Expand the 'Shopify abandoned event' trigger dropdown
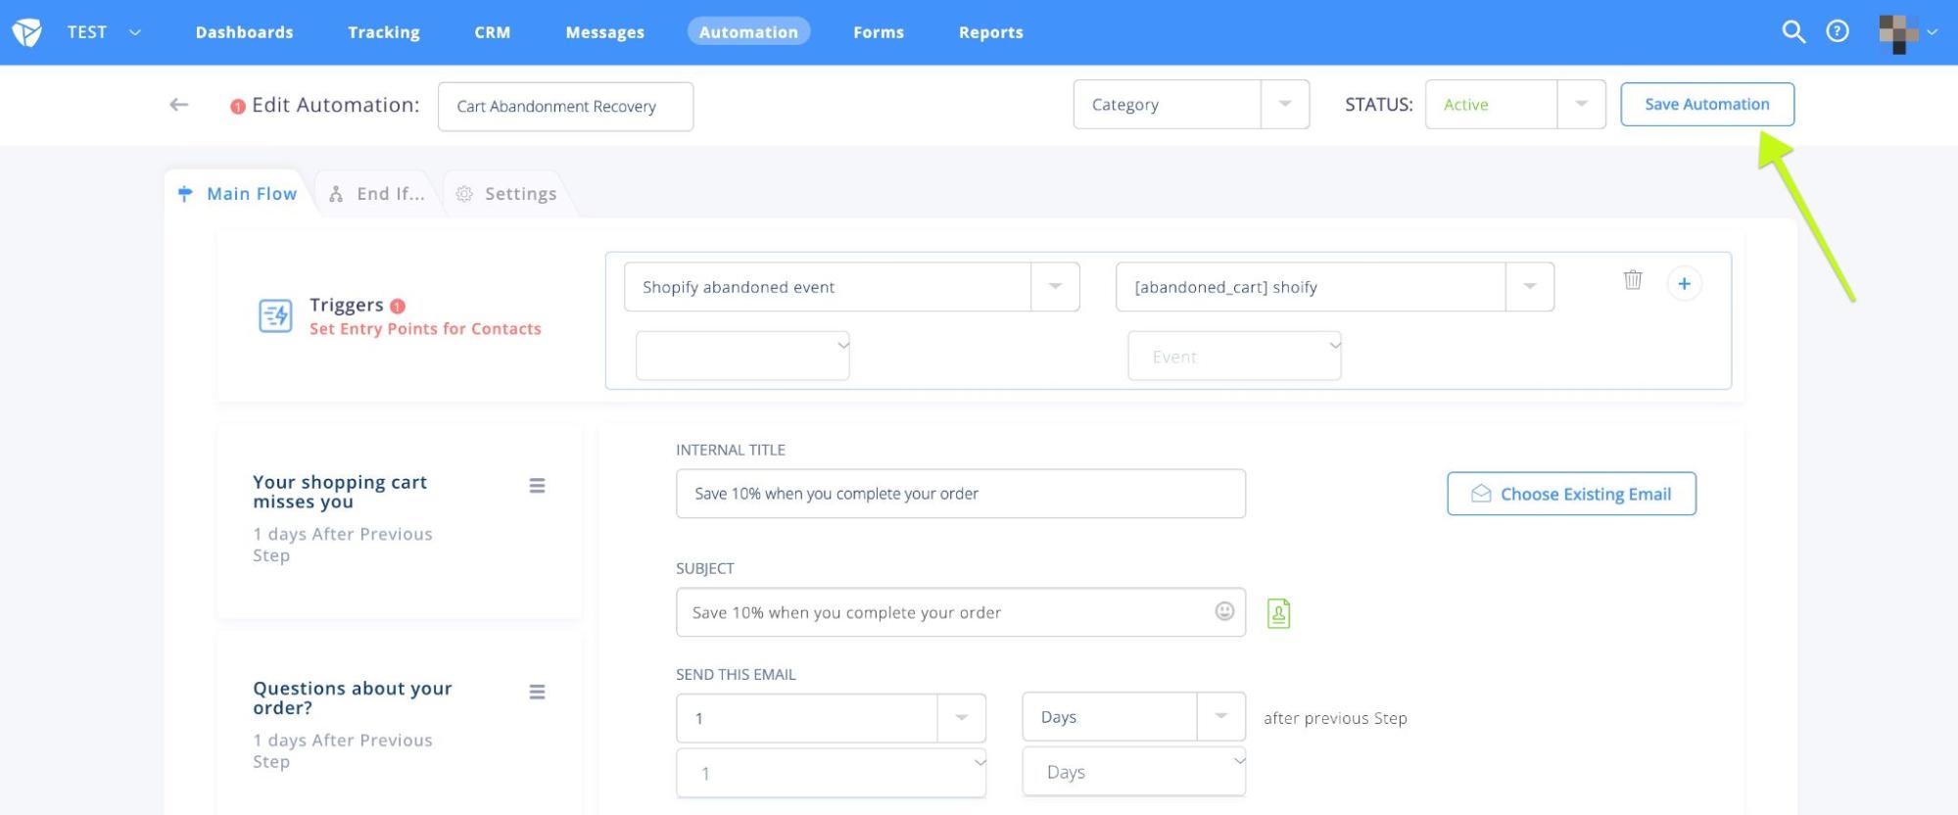Image resolution: width=1958 pixels, height=815 pixels. 1055,287
